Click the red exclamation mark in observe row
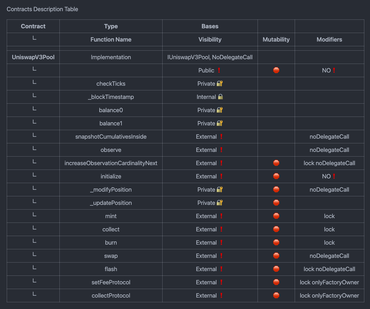This screenshot has height=309, width=370. click(x=221, y=150)
